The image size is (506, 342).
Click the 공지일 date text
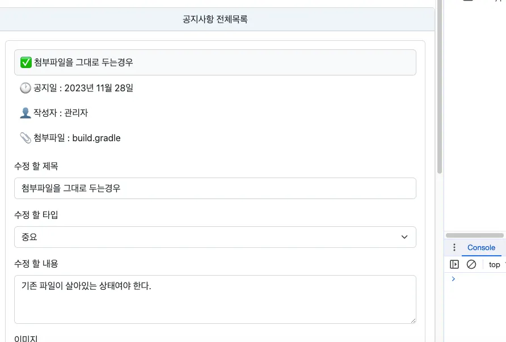pyautogui.click(x=99, y=88)
